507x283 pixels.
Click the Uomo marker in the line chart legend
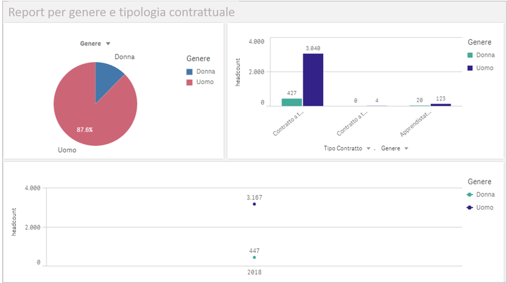point(470,208)
